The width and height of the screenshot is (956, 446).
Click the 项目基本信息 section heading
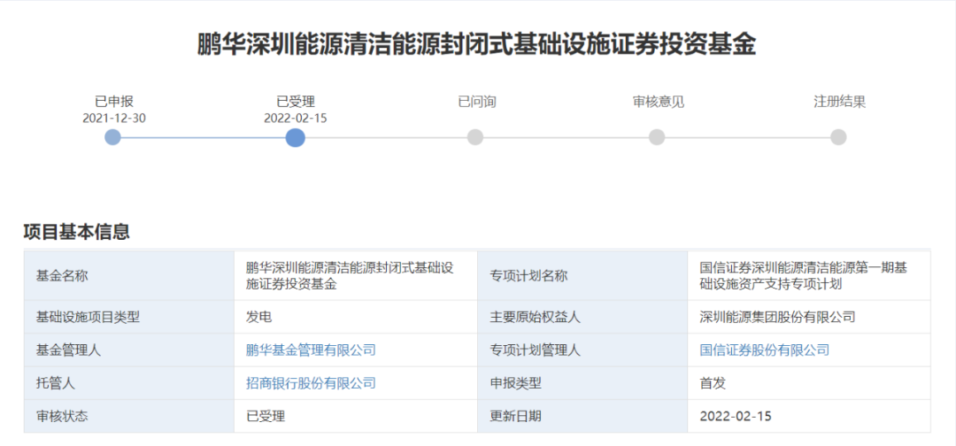(76, 232)
